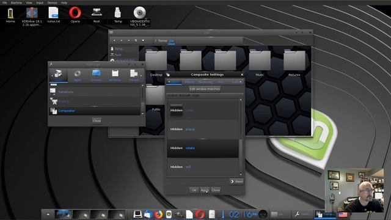Launch Firefox from the shelf
This screenshot has width=391, height=220.
pos(158,215)
